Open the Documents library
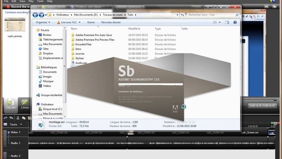 [50, 72]
